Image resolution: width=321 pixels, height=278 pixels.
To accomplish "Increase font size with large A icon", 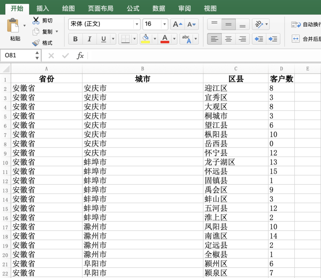I will click(177, 24).
